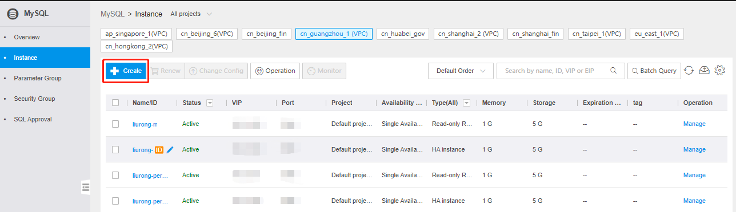Select region cn_shanghai_fin

click(535, 34)
